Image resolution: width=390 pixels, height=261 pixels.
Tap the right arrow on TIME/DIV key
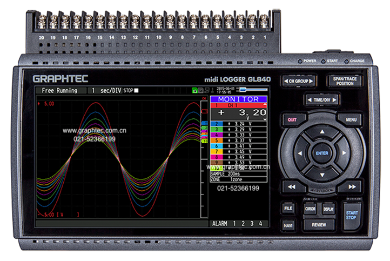tap(334, 100)
